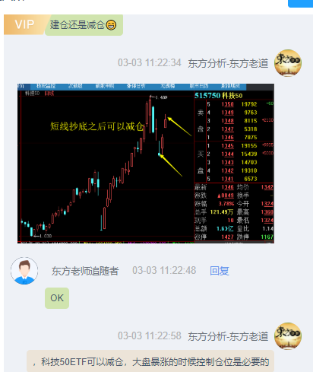313x372 pixels.
Task: Click the red 日线 label in the chart
Action: pyautogui.click(x=49, y=94)
